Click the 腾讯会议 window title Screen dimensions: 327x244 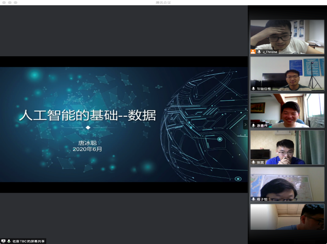pos(163,2)
